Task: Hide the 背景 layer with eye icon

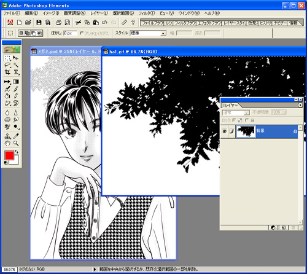Action: [225, 131]
